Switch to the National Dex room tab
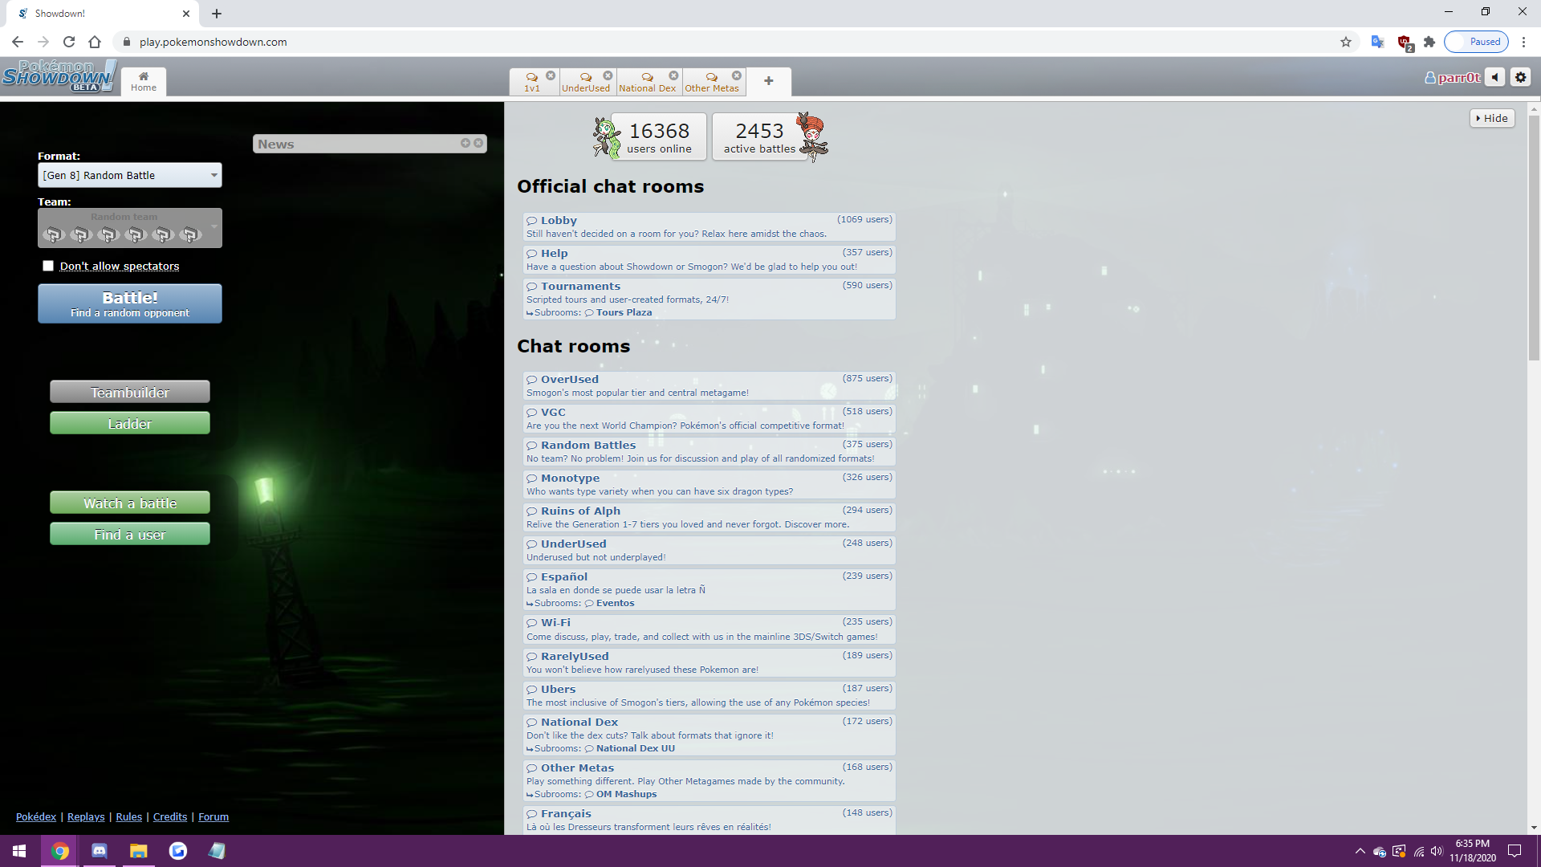 tap(647, 82)
